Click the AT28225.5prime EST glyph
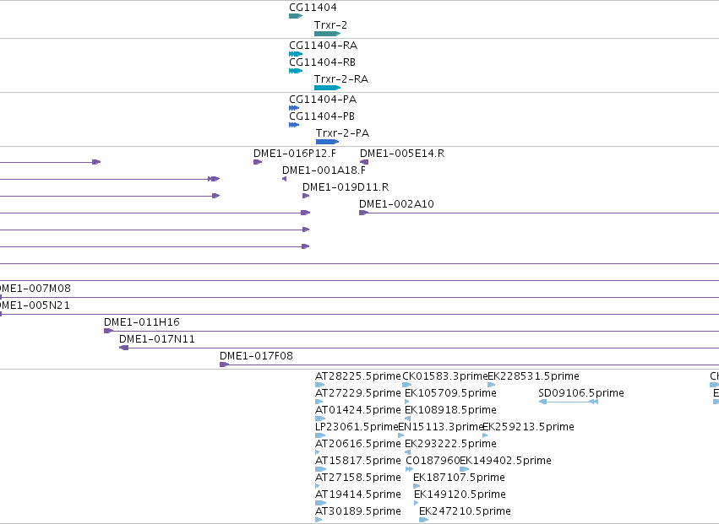719x524 pixels. pos(320,385)
